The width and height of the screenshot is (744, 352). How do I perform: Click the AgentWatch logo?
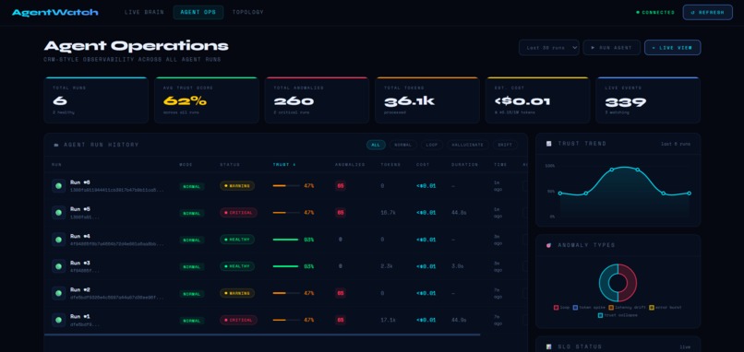(55, 12)
